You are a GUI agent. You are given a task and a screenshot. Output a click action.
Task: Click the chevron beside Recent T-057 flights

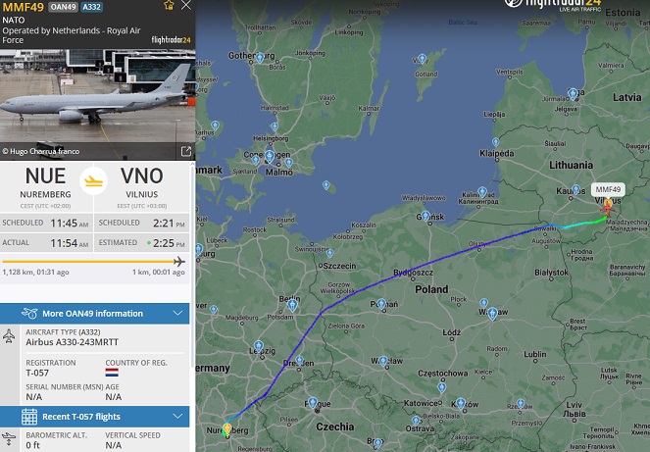(x=177, y=416)
